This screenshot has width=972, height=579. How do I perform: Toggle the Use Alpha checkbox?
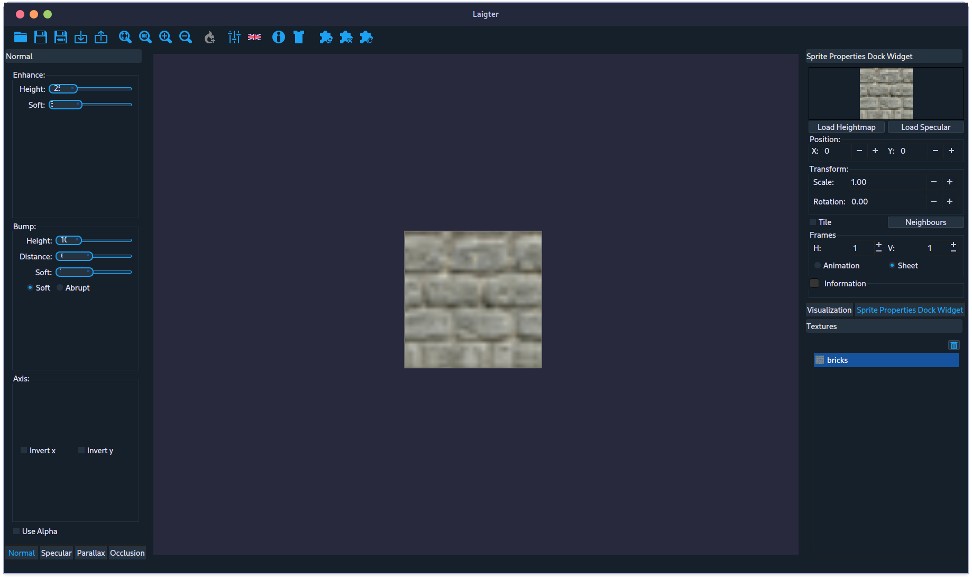coord(16,531)
